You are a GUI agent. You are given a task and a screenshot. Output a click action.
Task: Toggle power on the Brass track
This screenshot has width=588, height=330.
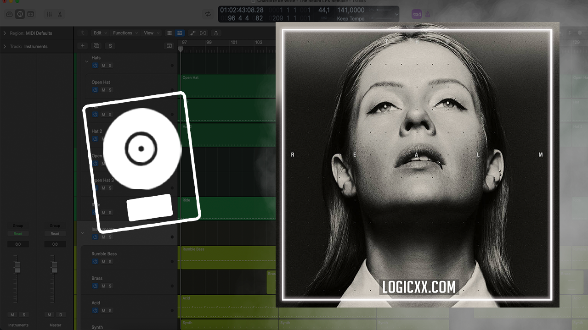click(95, 286)
